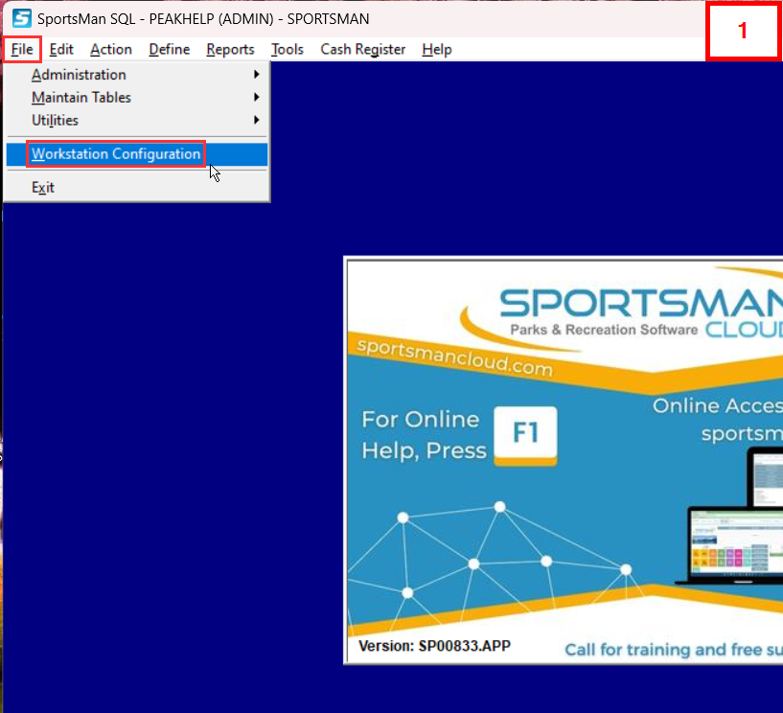
Task: Expand the Maintain Tables submenu
Action: click(137, 98)
